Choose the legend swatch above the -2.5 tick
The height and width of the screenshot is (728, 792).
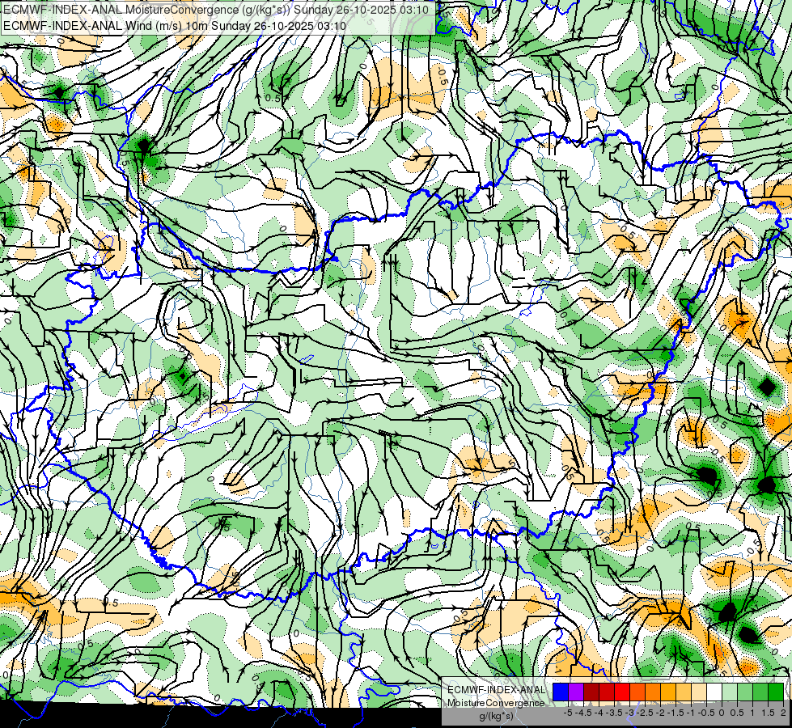(x=653, y=692)
